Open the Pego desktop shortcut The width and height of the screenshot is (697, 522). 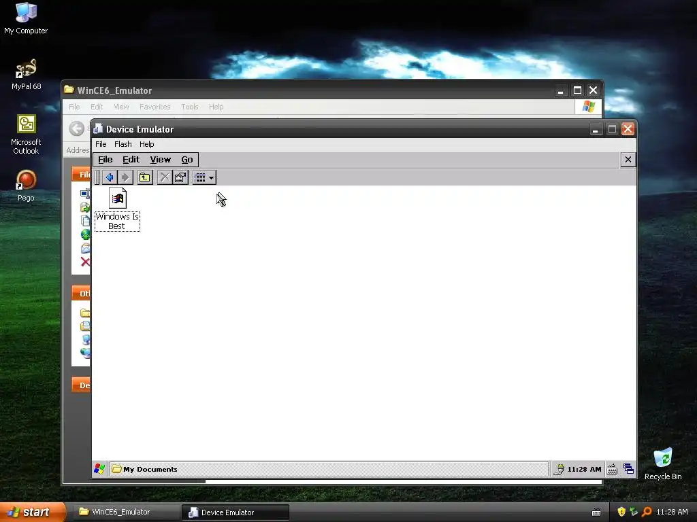26,186
